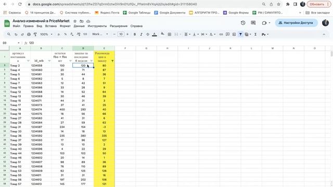Select the cell containing Товар 36
Image resolution: width=333 pixels, height=187 pixels.
click(x=20, y=136)
